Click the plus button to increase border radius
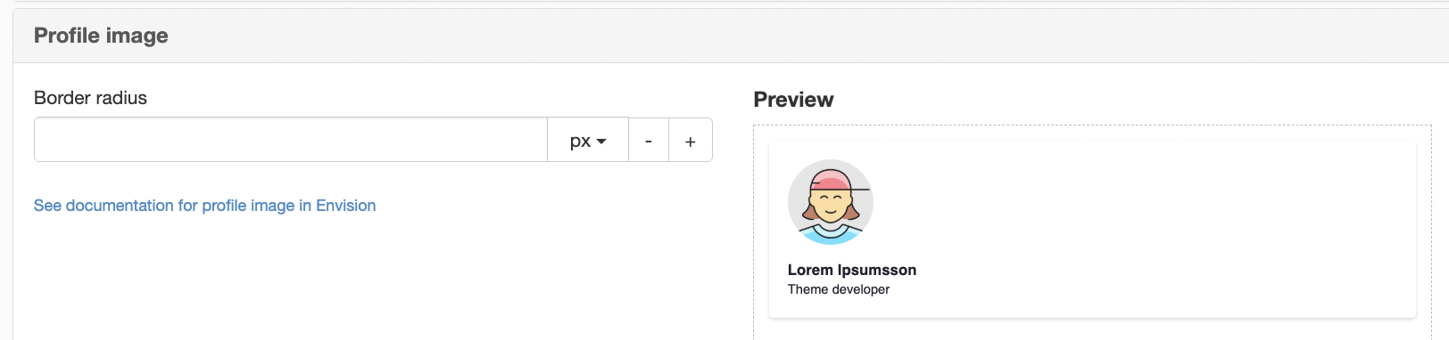 [691, 141]
